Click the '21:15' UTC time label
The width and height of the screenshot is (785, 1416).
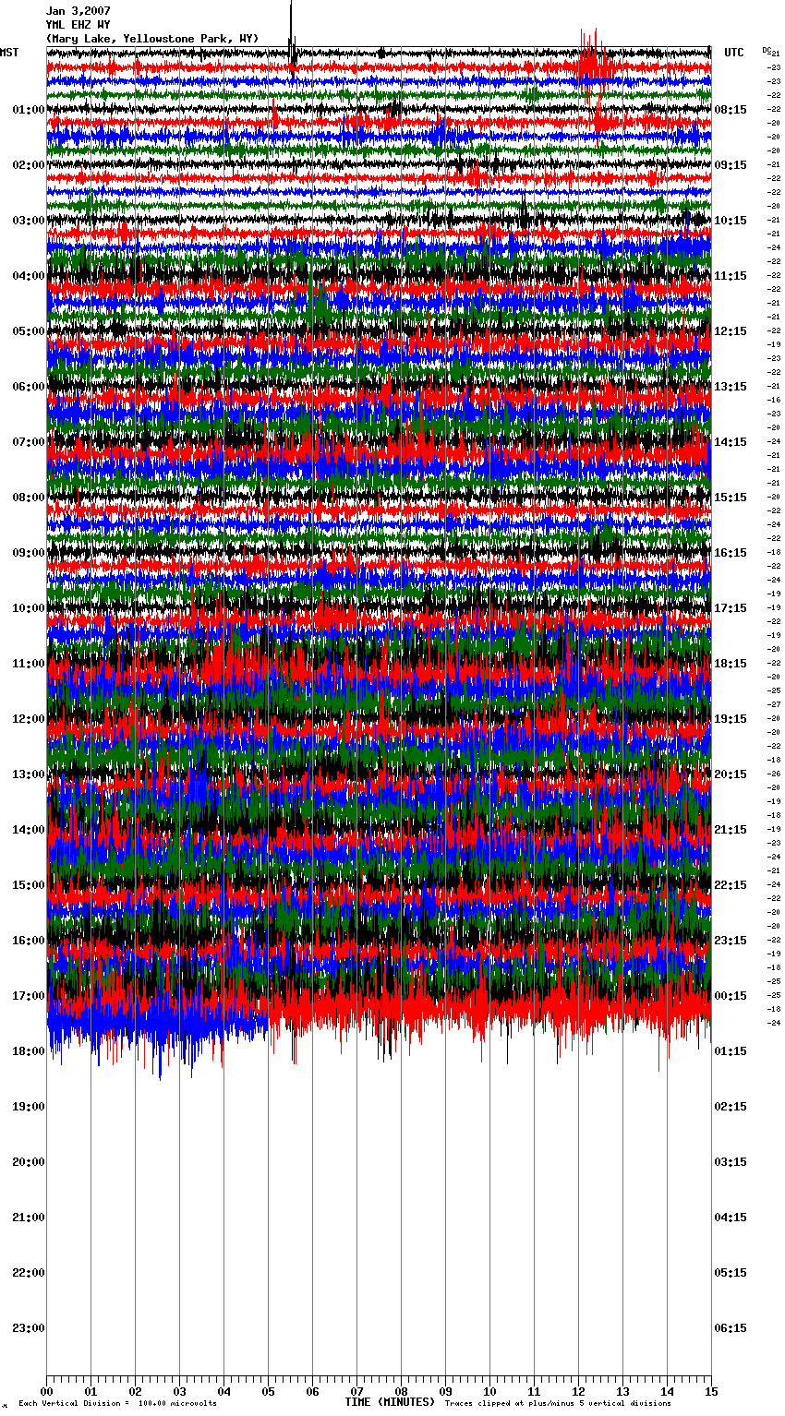click(x=731, y=830)
